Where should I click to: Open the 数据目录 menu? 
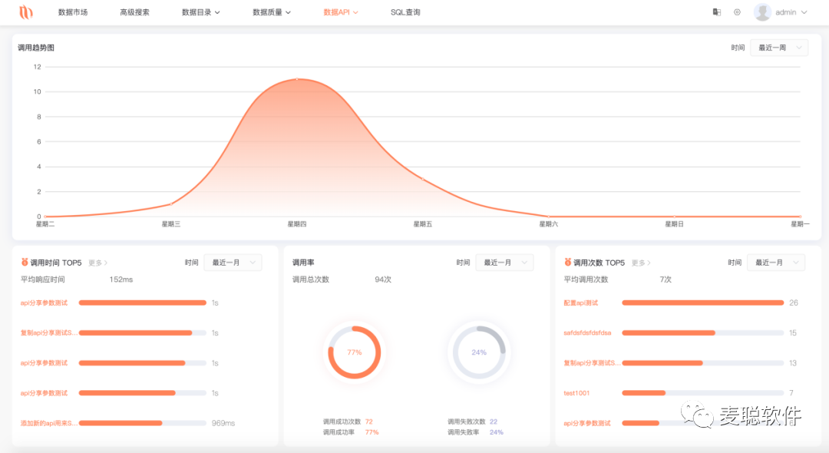tap(201, 12)
